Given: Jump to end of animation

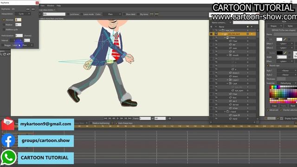Looking at the screenshot, I should click(130, 118).
